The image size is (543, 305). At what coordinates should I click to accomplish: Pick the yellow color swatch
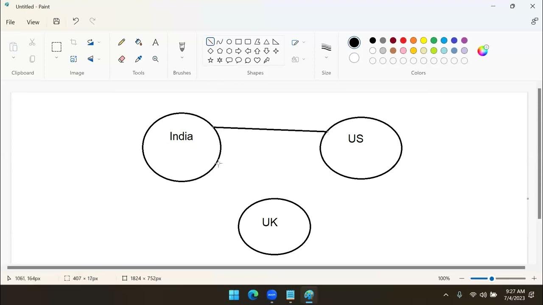423,40
